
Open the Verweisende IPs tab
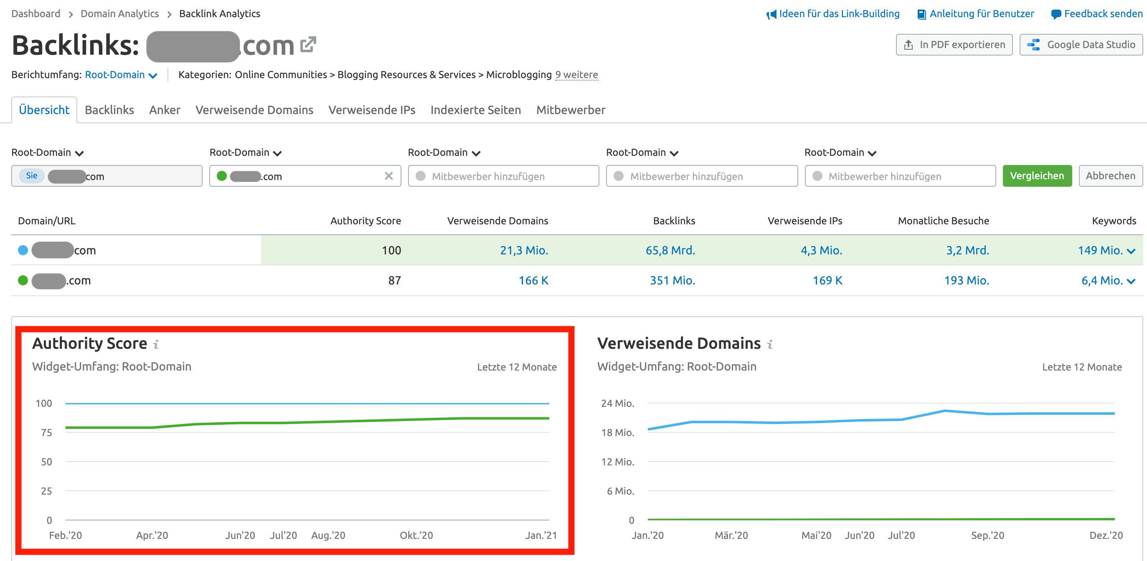tap(372, 110)
